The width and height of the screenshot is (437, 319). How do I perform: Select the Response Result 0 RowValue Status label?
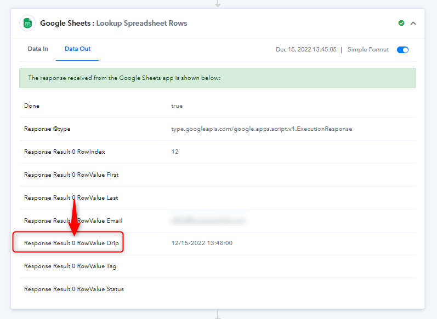click(x=74, y=289)
